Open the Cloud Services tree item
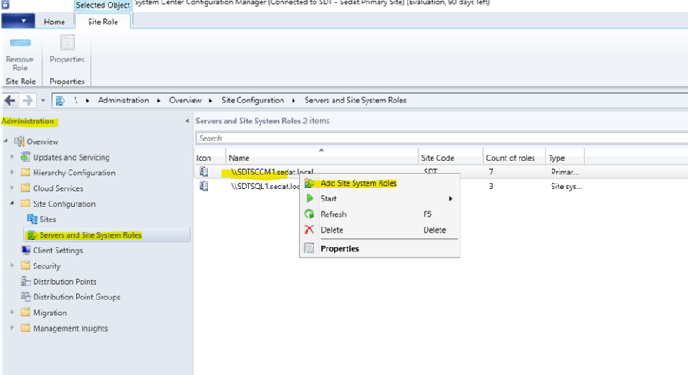This screenshot has width=688, height=375. pyautogui.click(x=58, y=188)
